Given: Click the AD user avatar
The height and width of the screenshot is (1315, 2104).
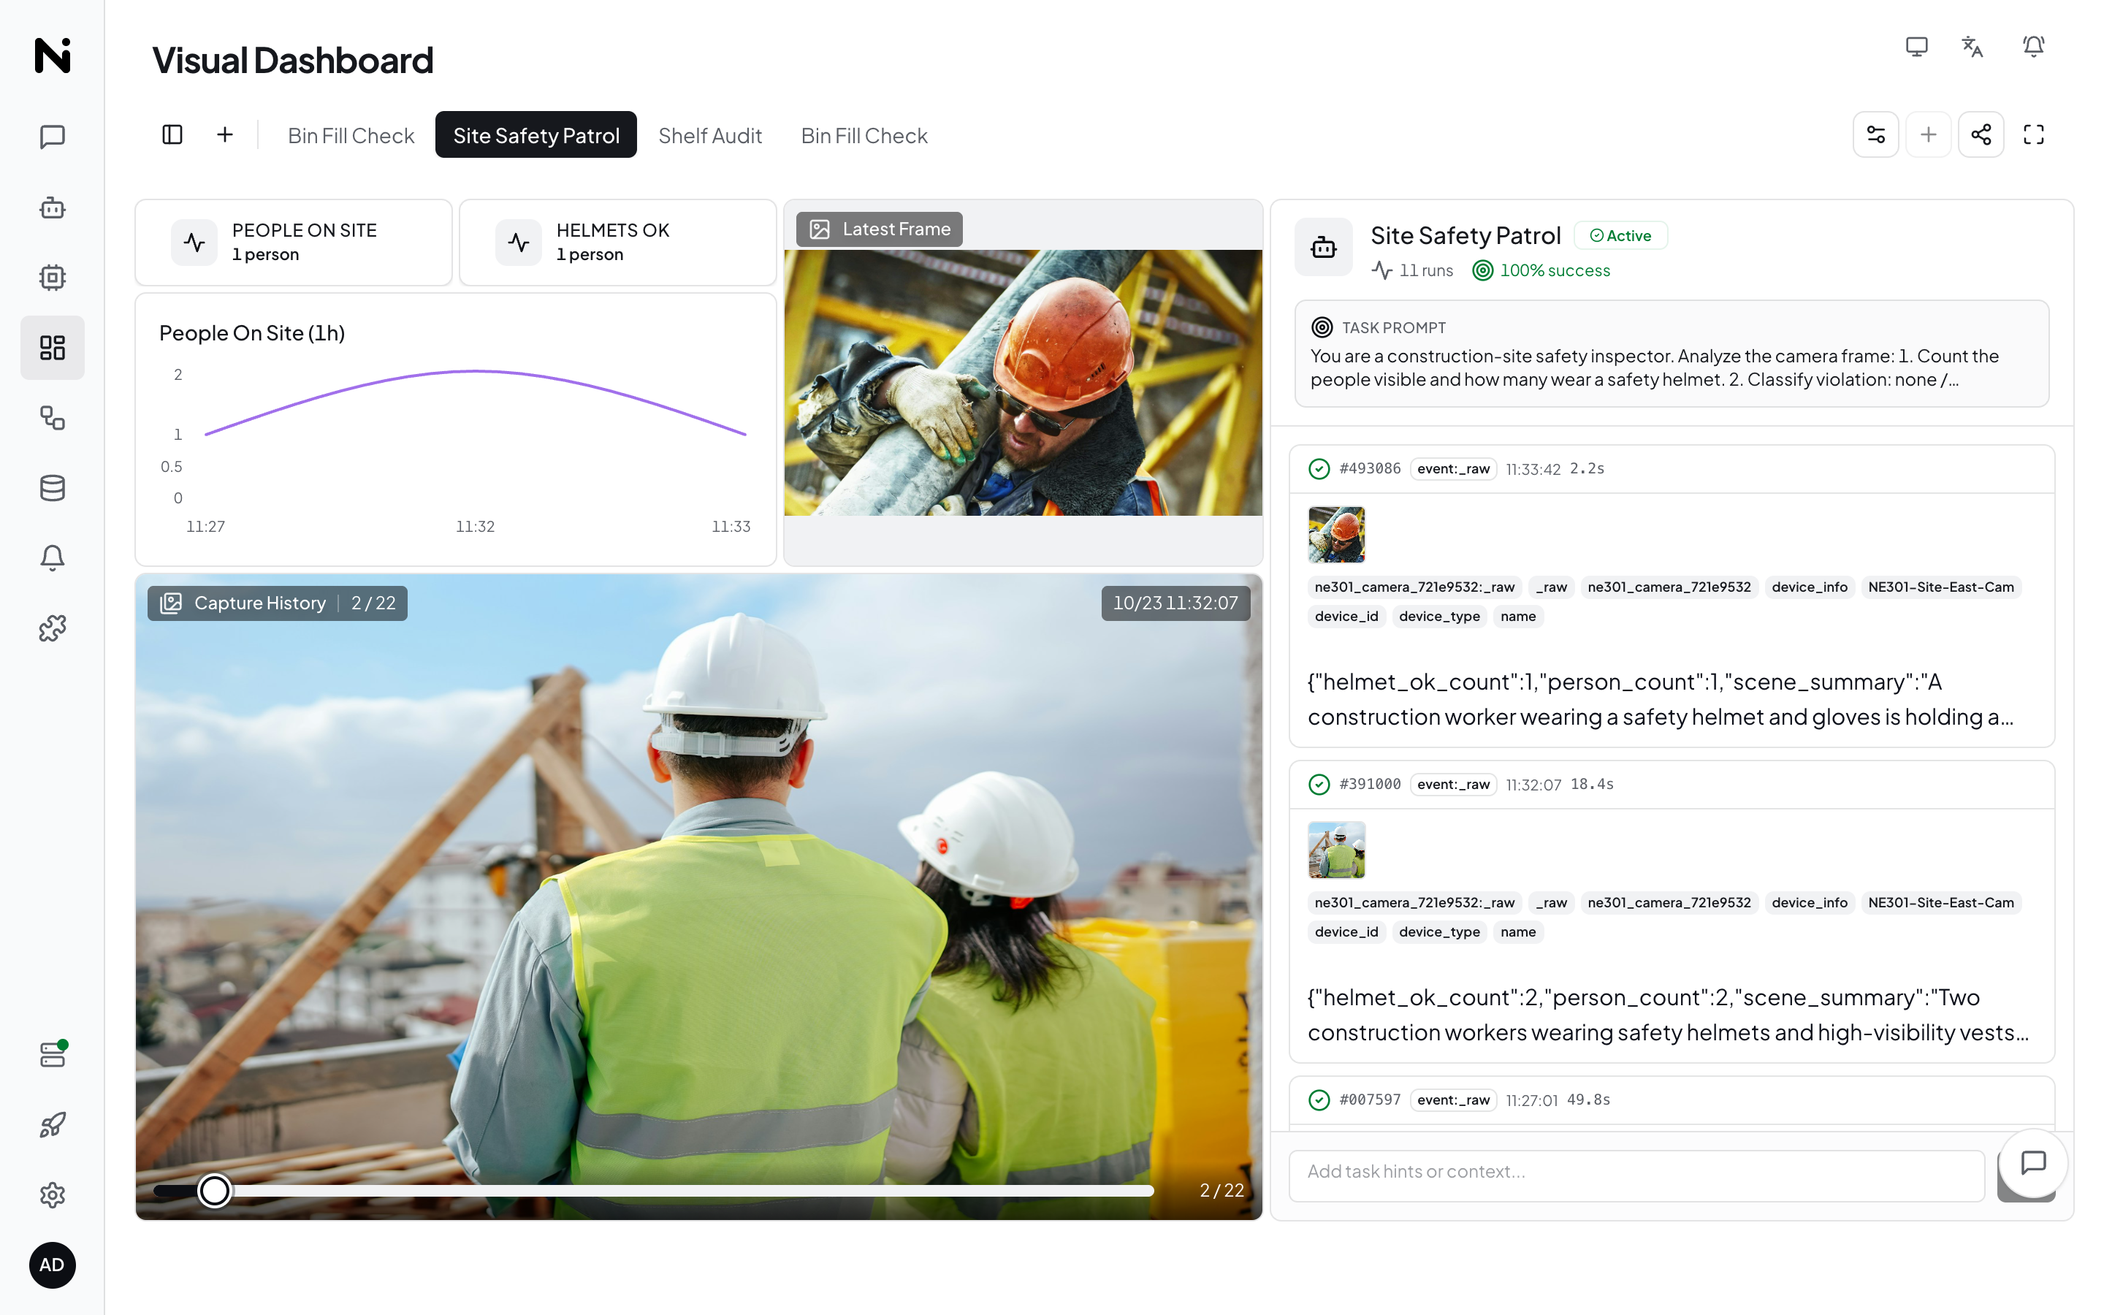Looking at the screenshot, I should click(x=52, y=1265).
